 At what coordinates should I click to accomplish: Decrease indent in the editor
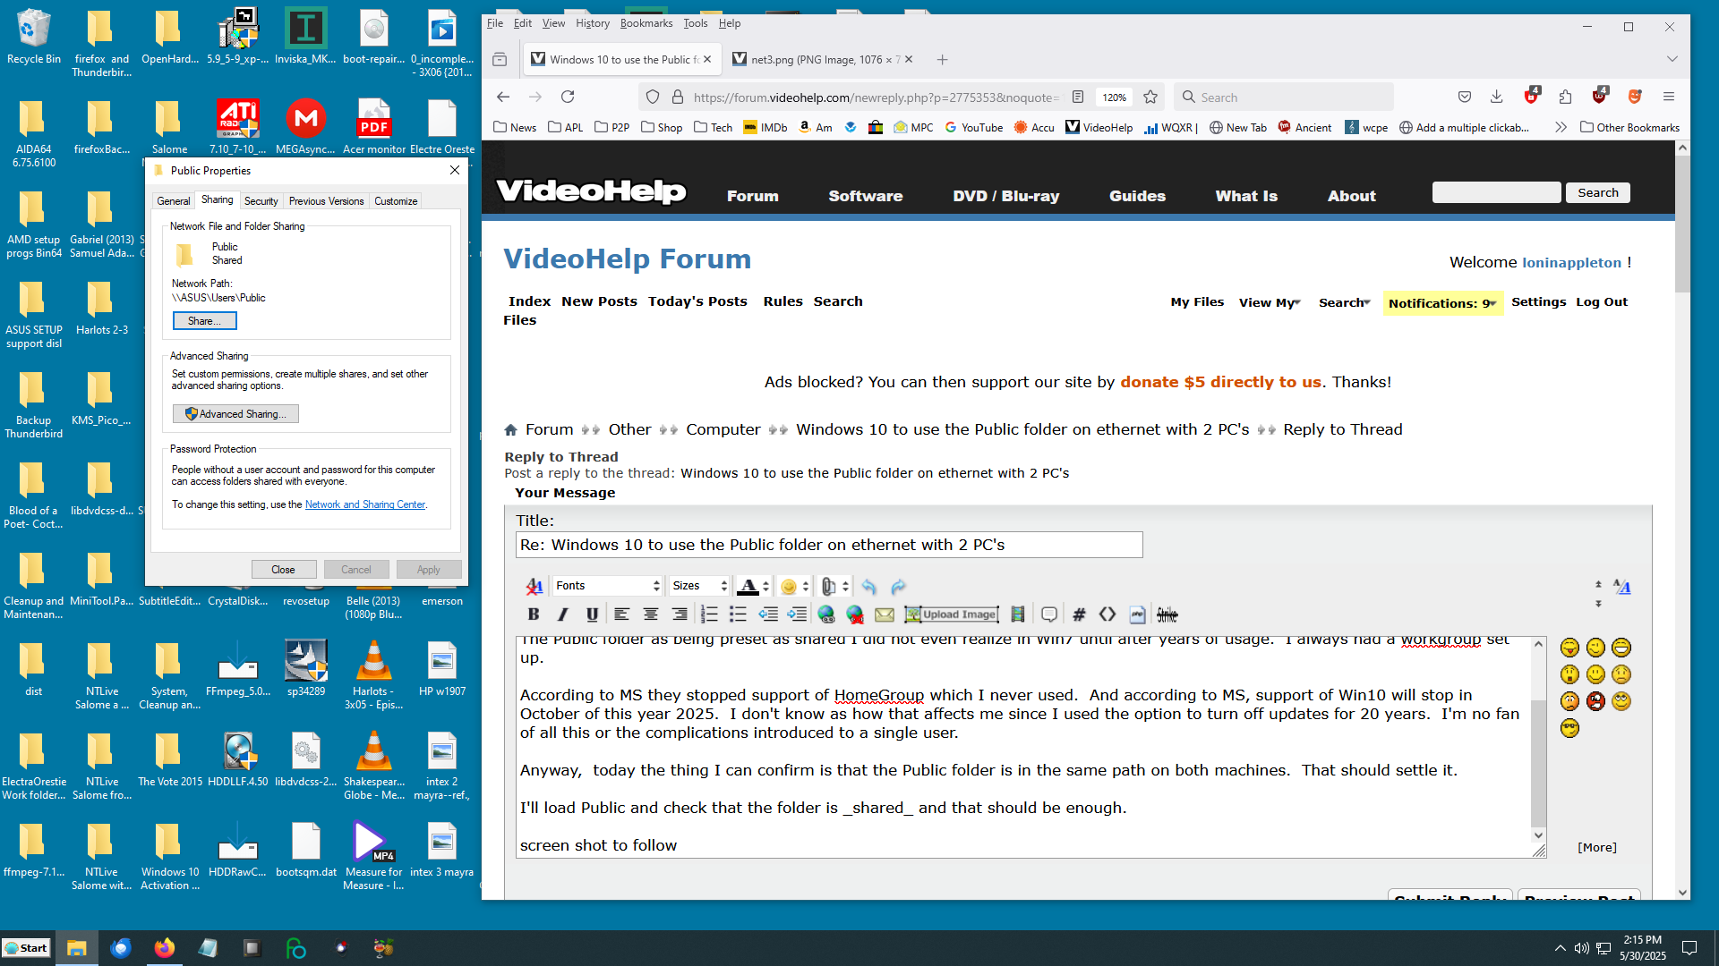[x=768, y=614]
